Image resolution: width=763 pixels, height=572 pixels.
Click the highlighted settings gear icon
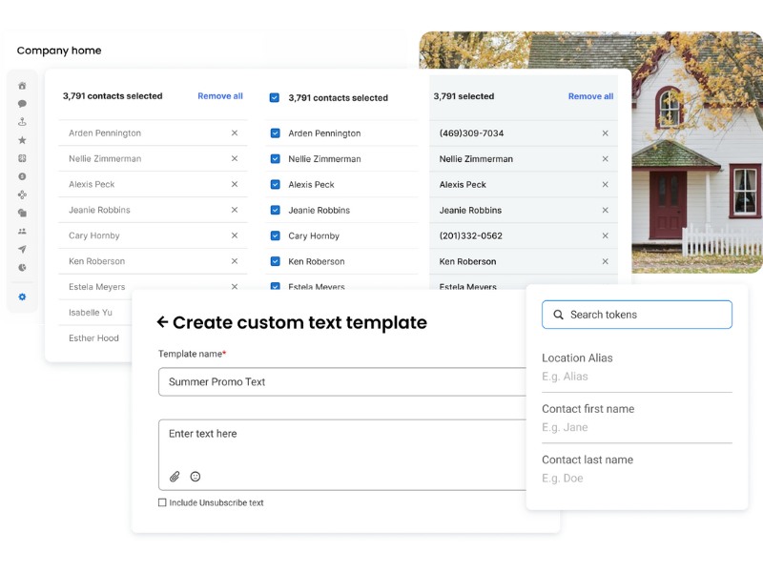(23, 296)
